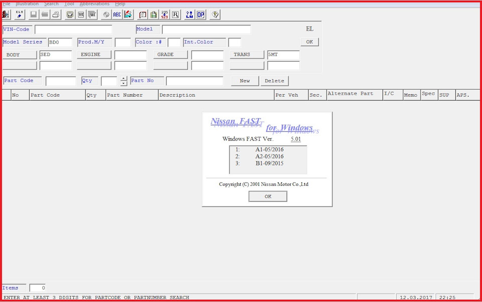Click the Alternate Part column header
This screenshot has width=482, height=302.
pos(354,95)
